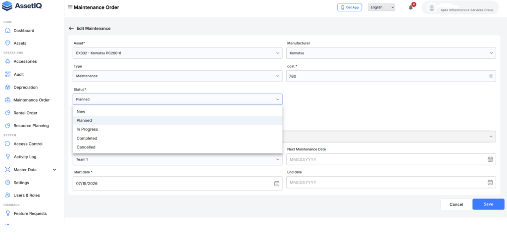Open the Audit sidebar link
507x240 pixels.
(19, 74)
